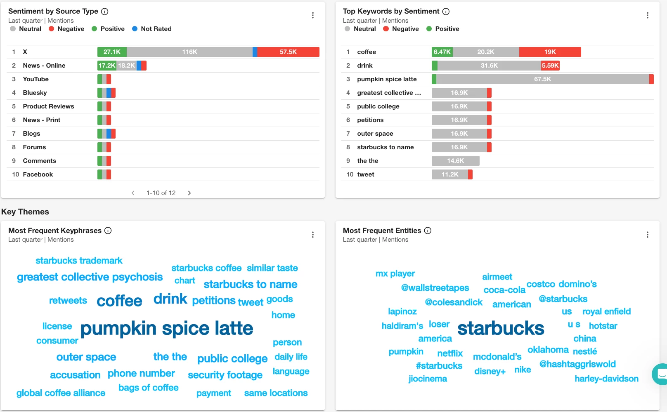Open options menu of Most Frequent Entities
The width and height of the screenshot is (667, 412).
(648, 235)
